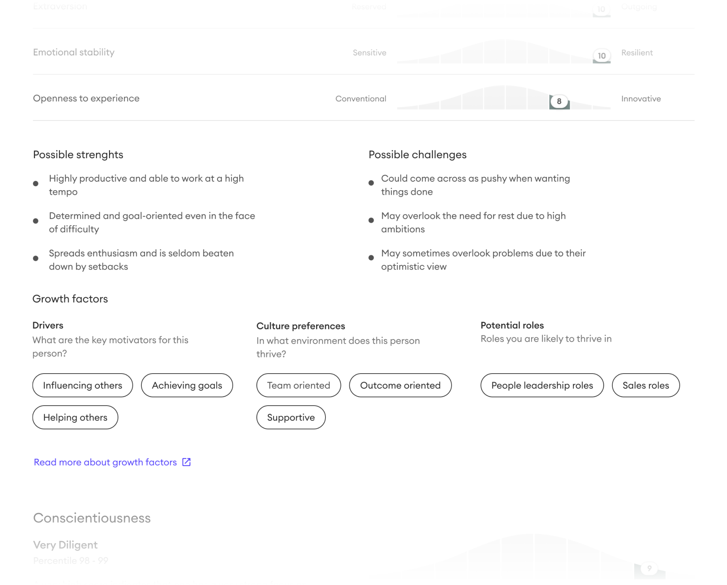
Task: Open the external link icon beside growth factors
Action: point(186,462)
